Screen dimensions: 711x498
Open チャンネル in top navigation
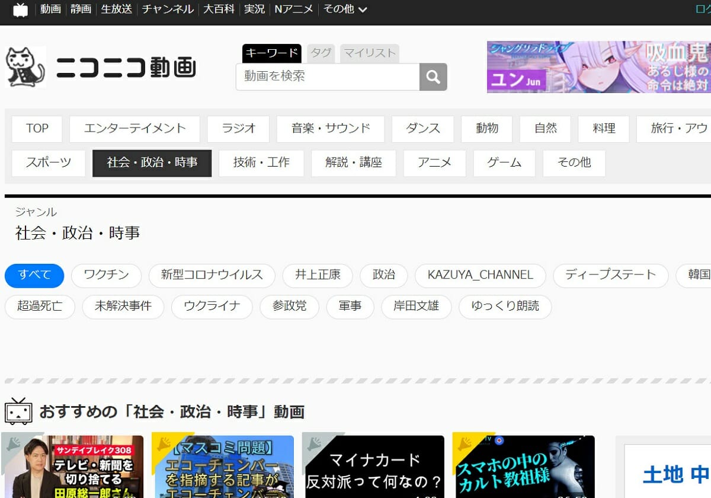[168, 9]
